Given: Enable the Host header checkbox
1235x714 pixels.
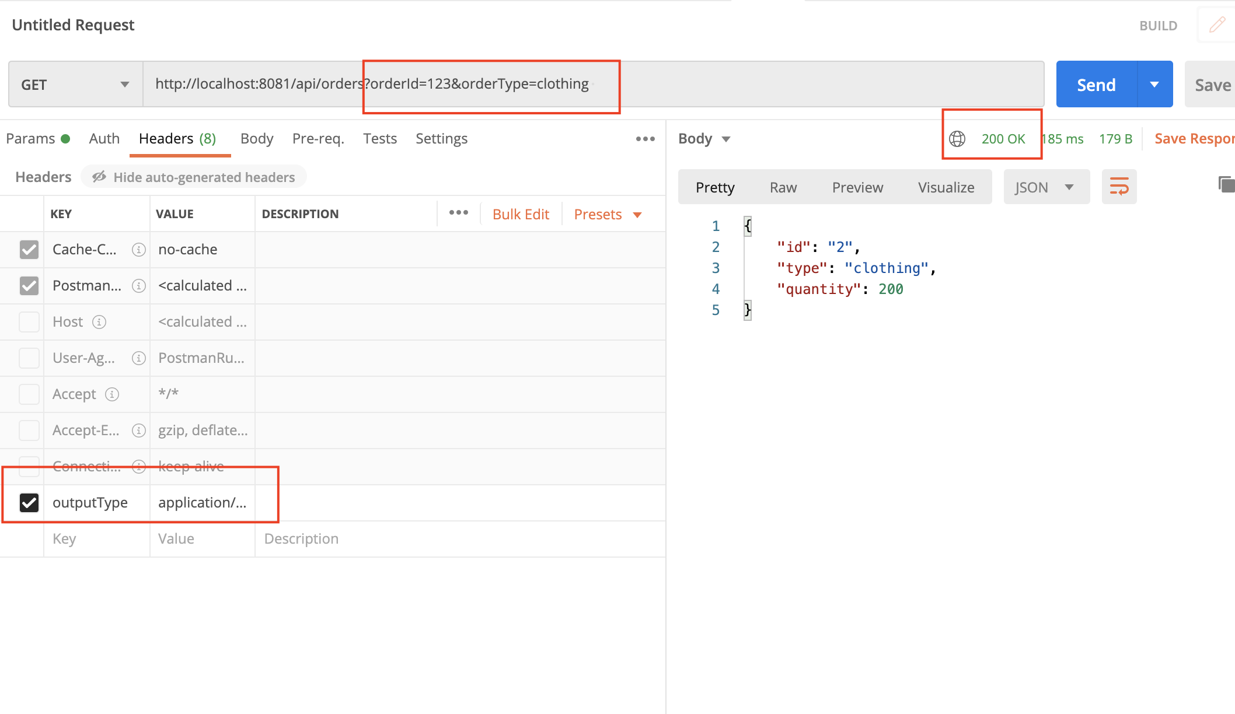Looking at the screenshot, I should click(x=29, y=322).
